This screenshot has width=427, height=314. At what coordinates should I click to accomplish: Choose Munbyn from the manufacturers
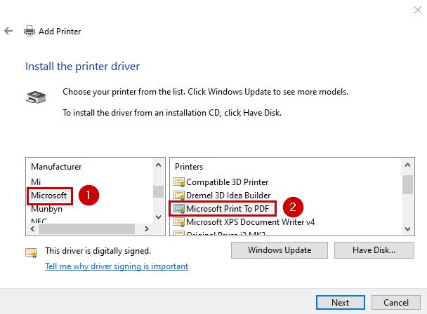point(47,208)
